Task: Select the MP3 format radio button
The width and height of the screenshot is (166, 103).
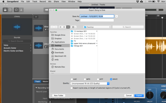Action: coord(85,79)
